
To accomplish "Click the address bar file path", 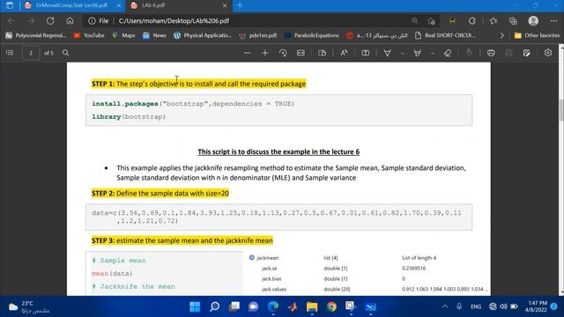I will pos(174,21).
